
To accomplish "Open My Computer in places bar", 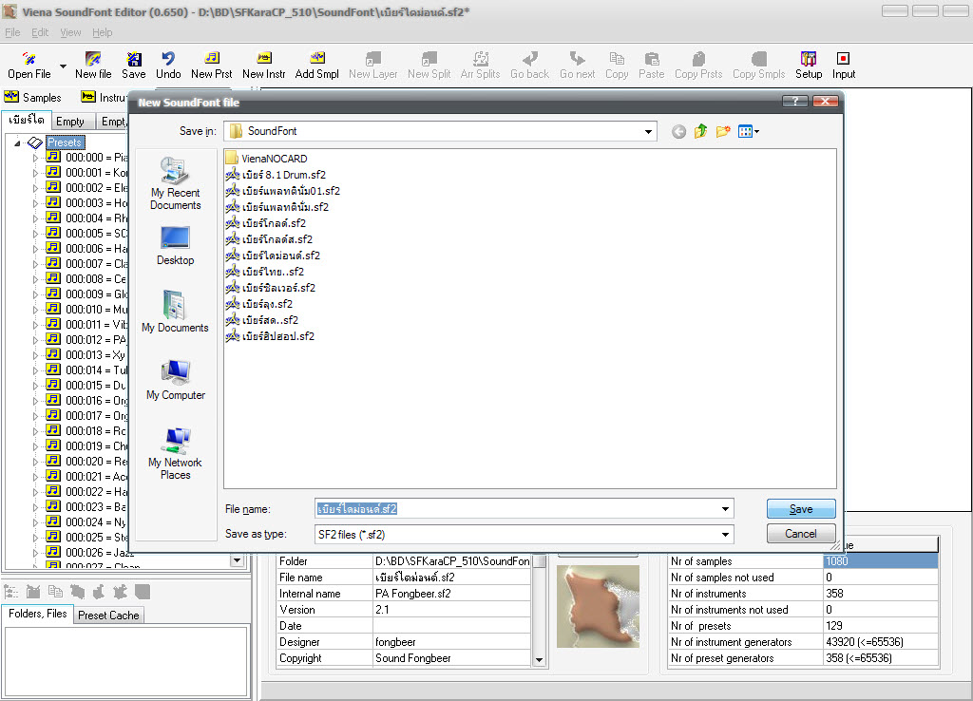I will [176, 380].
